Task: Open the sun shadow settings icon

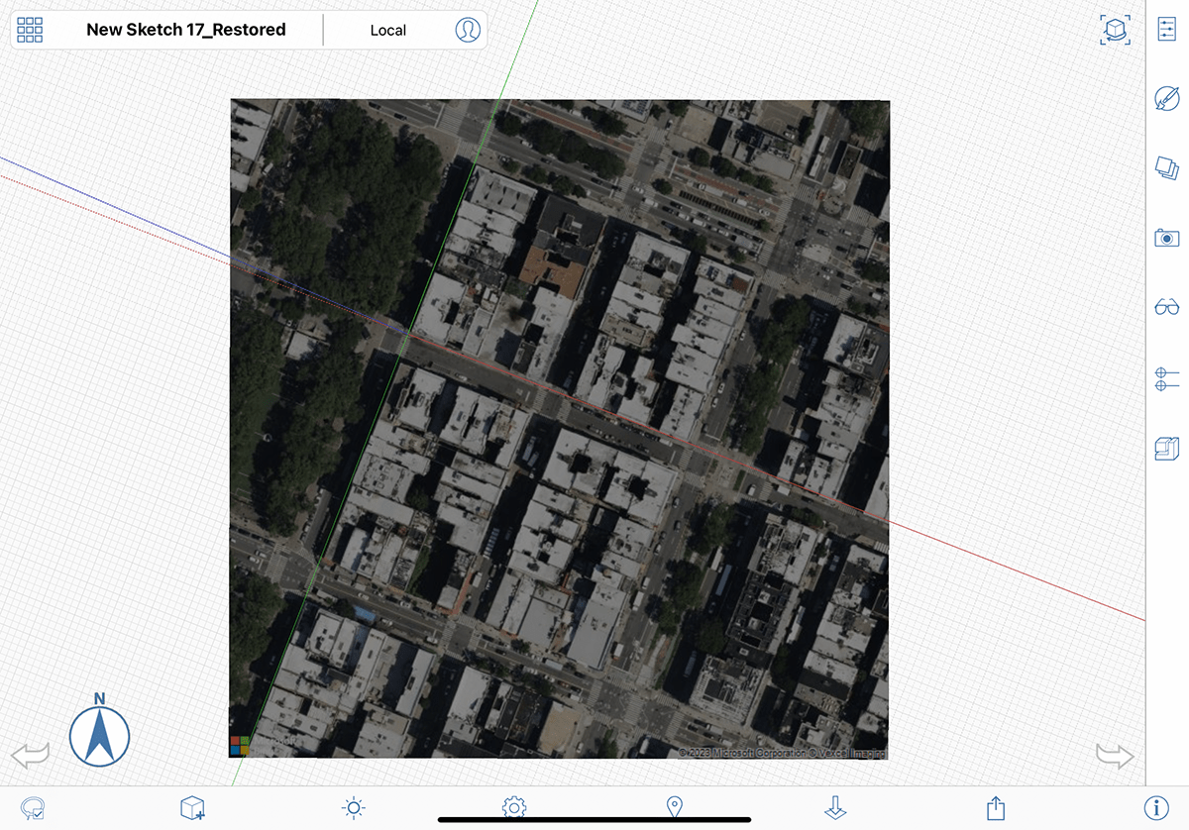Action: pyautogui.click(x=354, y=808)
